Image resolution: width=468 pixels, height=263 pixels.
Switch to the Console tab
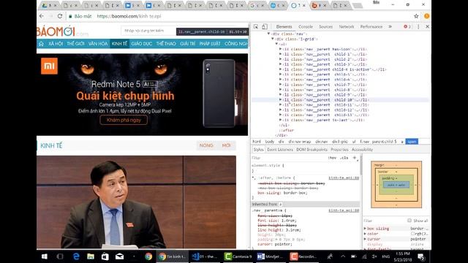point(306,26)
